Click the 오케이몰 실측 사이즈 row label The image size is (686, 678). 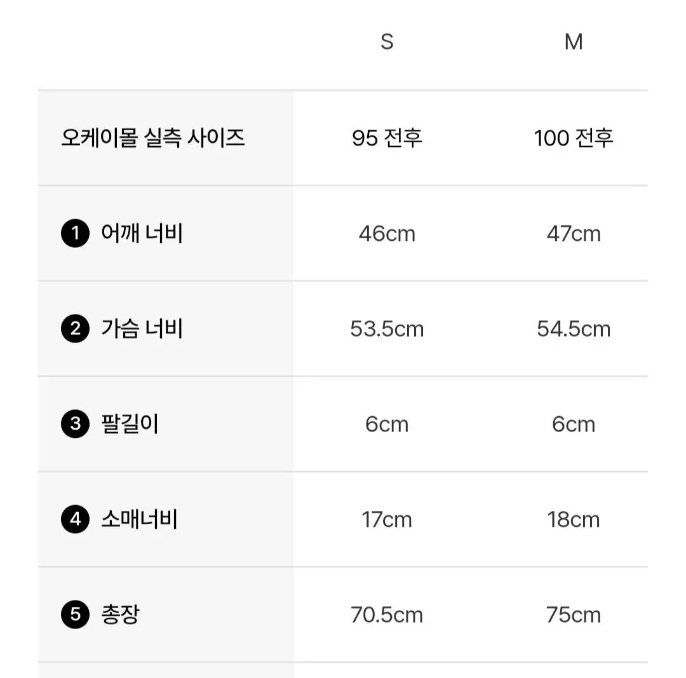[x=153, y=138]
